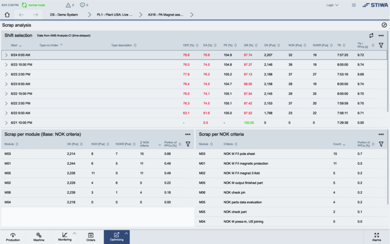
Task: Expand the chevron after DS - Demo System
Action: [90, 15]
